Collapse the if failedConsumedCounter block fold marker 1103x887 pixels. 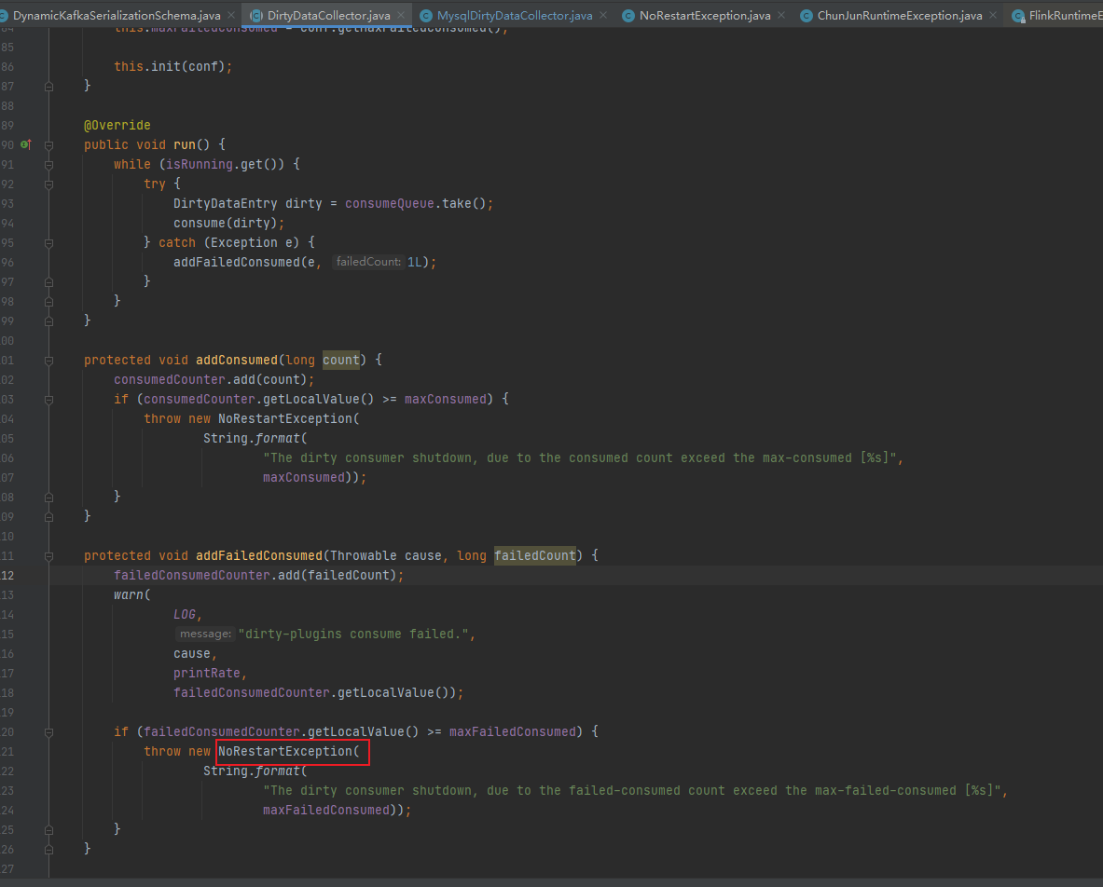click(49, 732)
